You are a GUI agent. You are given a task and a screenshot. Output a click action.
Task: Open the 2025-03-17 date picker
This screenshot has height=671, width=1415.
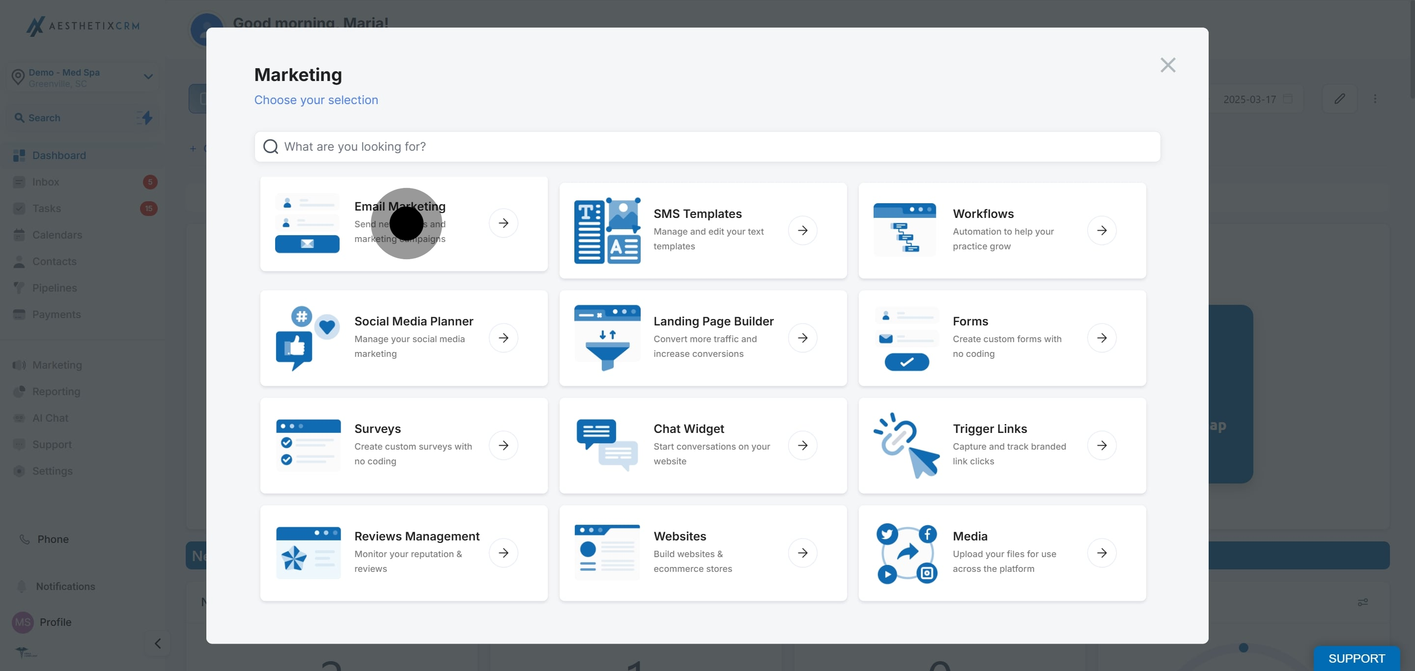[x=1257, y=99]
